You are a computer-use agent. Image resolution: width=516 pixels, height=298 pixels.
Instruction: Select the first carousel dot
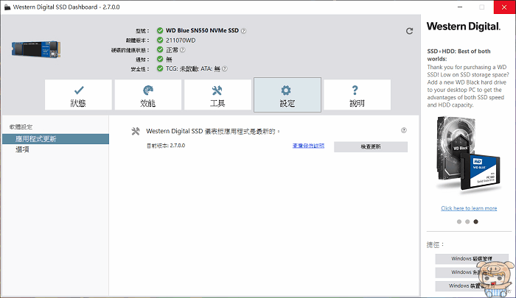tap(459, 221)
